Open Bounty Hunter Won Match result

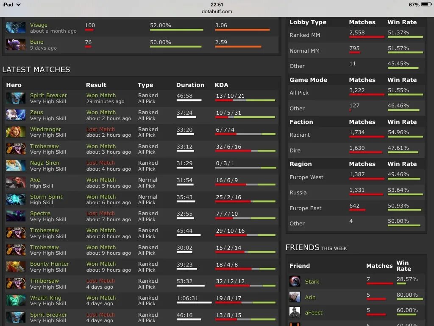(x=101, y=264)
